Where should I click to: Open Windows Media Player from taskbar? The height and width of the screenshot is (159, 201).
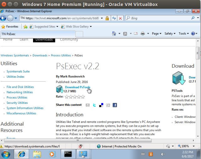click(x=52, y=154)
